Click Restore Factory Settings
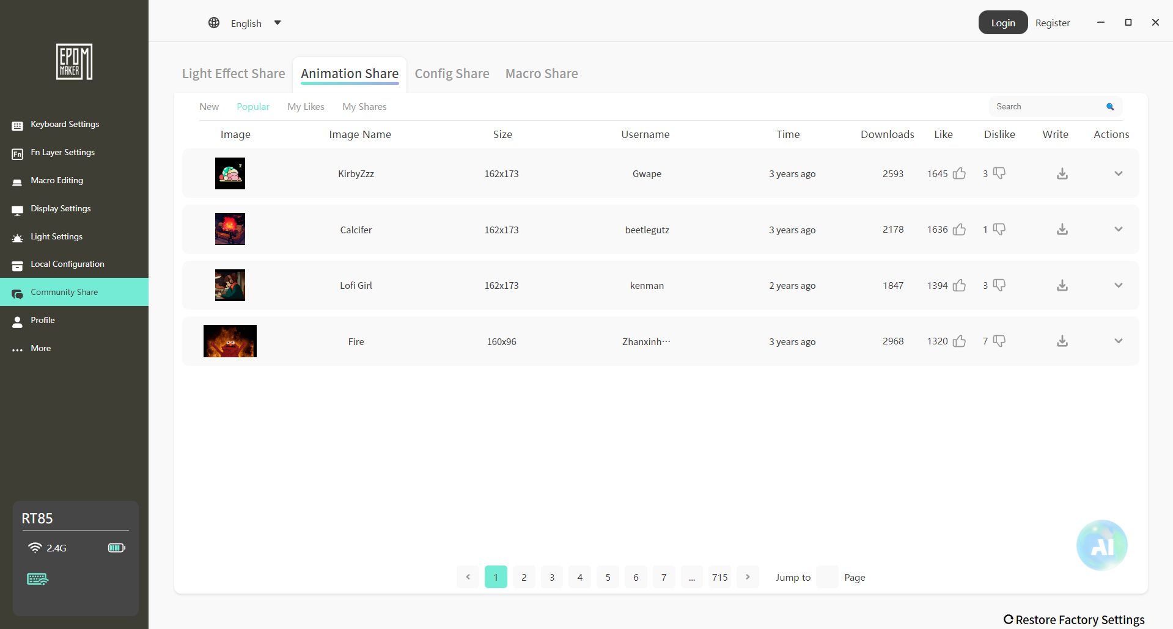 pyautogui.click(x=1074, y=620)
